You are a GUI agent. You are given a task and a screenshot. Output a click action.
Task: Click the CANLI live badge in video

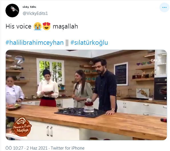tap(155, 60)
